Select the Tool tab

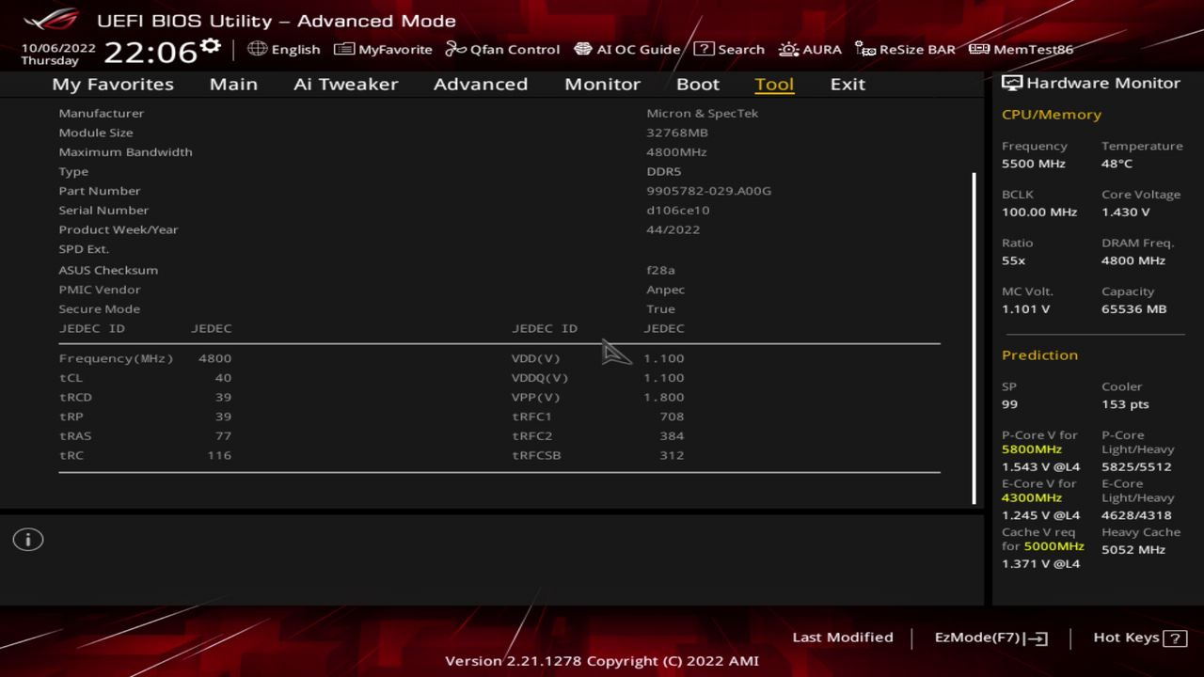[x=774, y=84]
